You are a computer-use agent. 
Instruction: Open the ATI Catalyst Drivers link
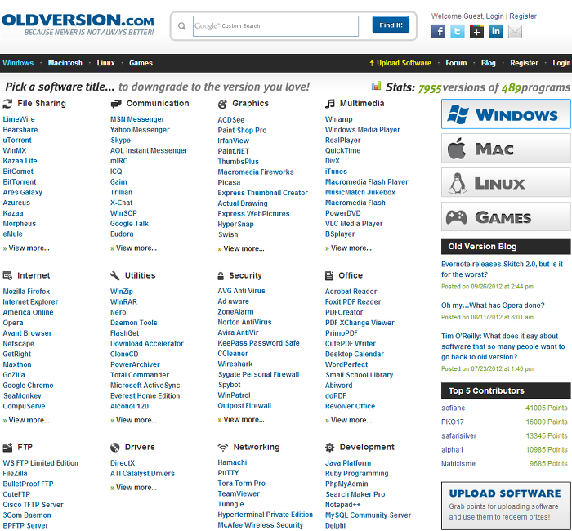142,474
